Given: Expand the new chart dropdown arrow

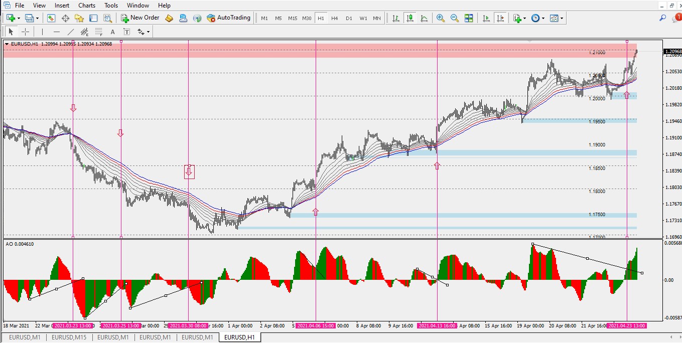Looking at the screenshot, I should (19, 18).
